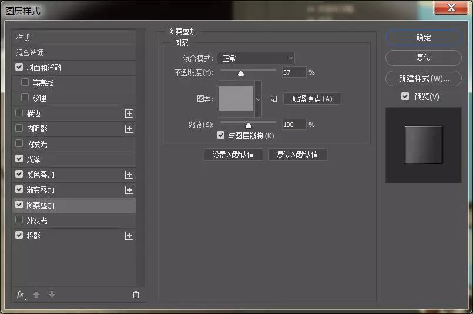Viewport: 473px width, 314px height.
Task: Disable the 斜面和浮雕 checkbox
Action: point(19,68)
